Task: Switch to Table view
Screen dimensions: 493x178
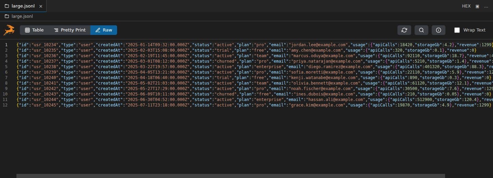Action: point(34,30)
